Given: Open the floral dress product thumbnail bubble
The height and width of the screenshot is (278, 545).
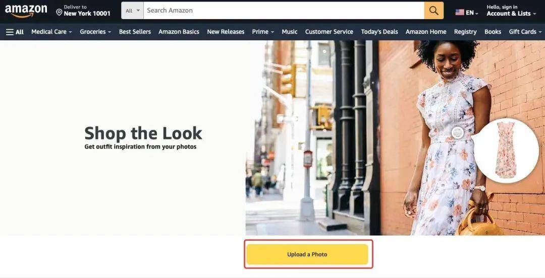Looking at the screenshot, I should [x=506, y=150].
